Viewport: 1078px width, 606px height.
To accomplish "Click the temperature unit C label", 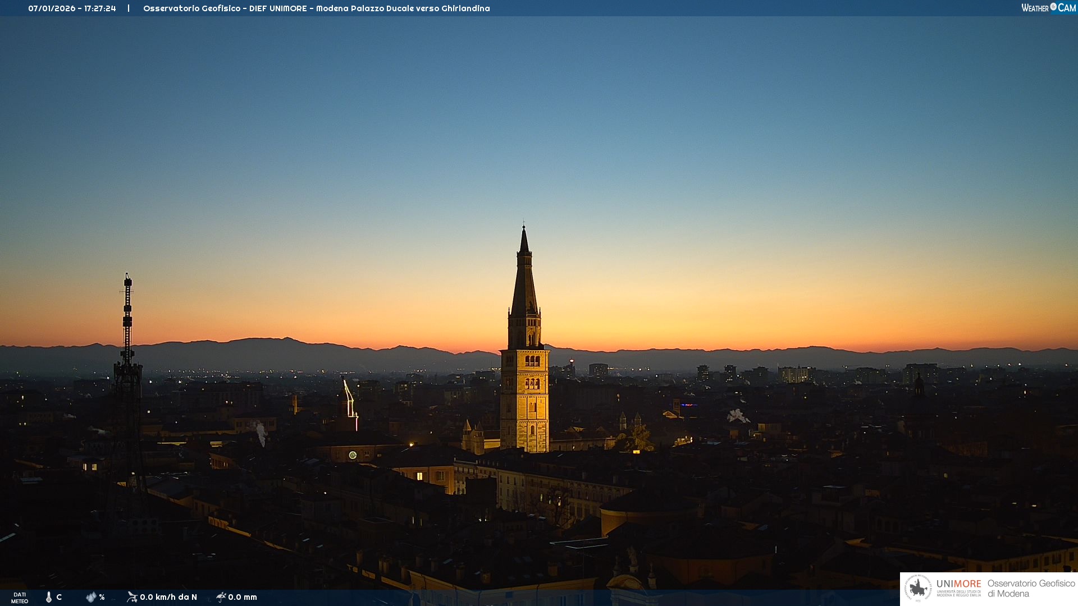I will pyautogui.click(x=59, y=597).
